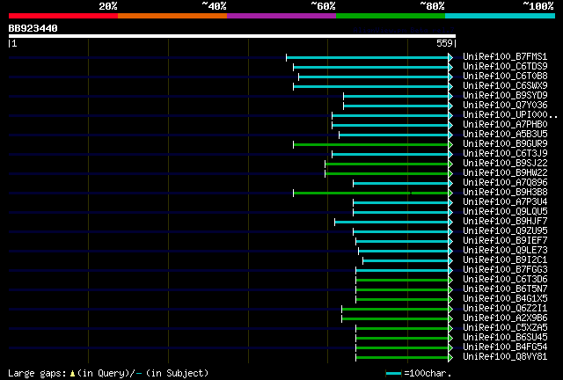This screenshot has width=563, height=380.
Task: Select the UniRef100_B9GUR9 label
Action: [505, 143]
